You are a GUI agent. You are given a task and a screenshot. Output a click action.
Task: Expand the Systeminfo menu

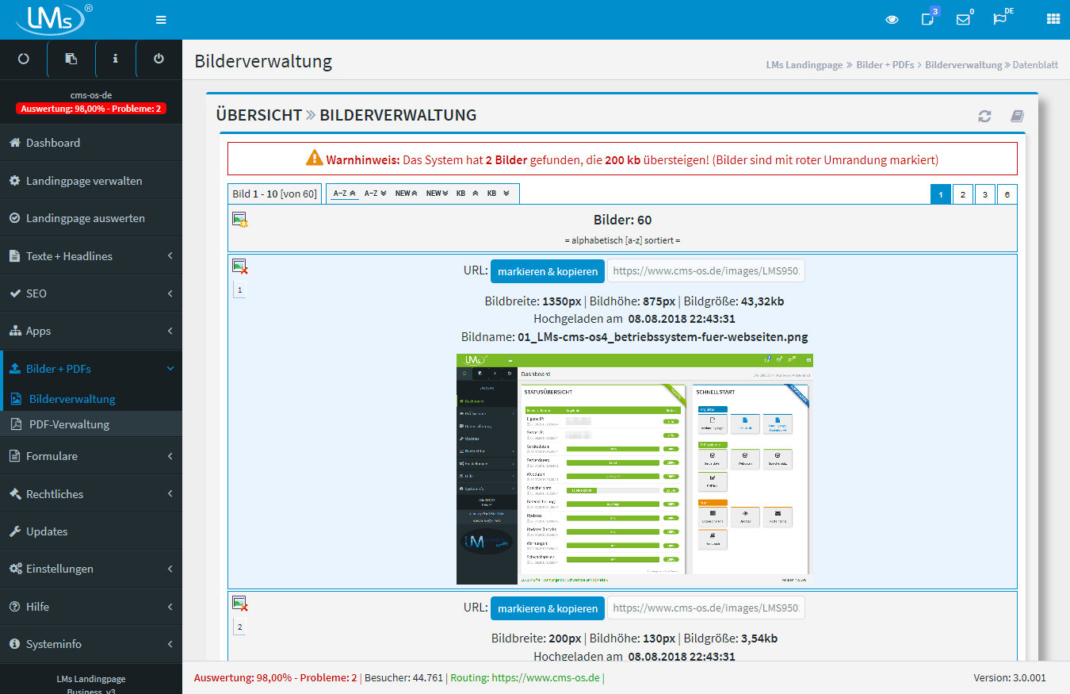(x=91, y=644)
